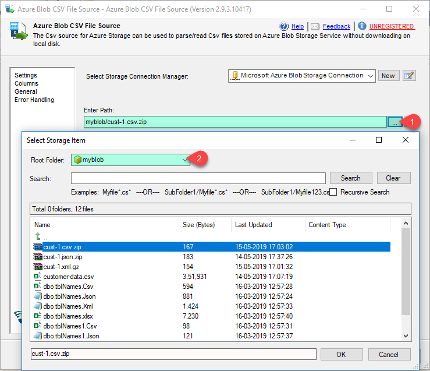
Task: Click the New connection button
Action: pos(388,76)
